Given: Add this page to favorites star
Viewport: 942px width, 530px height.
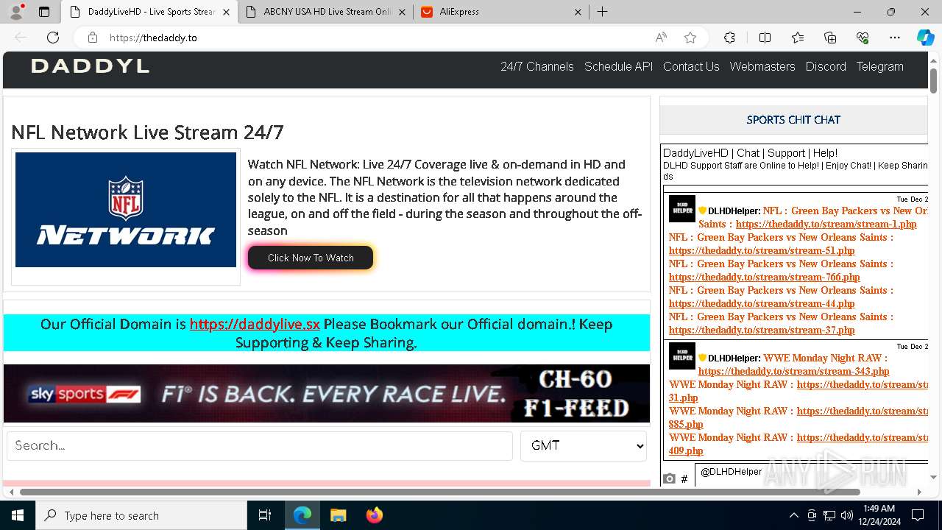Looking at the screenshot, I should pyautogui.click(x=690, y=38).
